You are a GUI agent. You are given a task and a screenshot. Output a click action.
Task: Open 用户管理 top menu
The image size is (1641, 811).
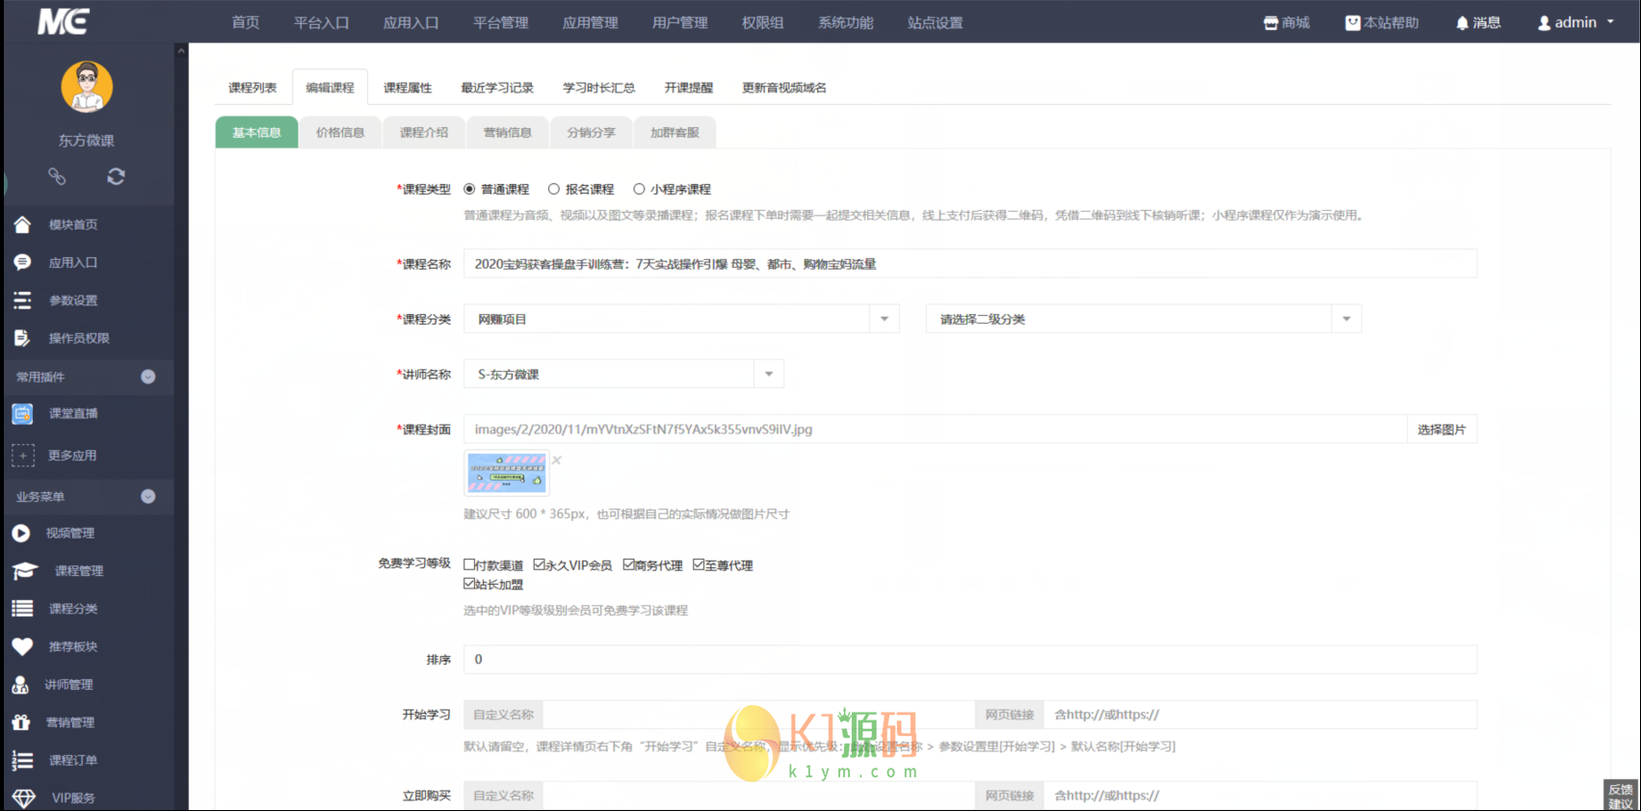point(680,22)
